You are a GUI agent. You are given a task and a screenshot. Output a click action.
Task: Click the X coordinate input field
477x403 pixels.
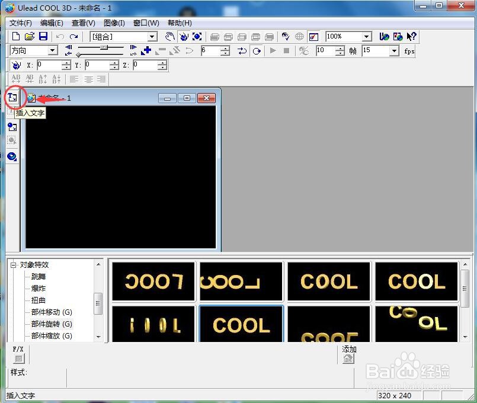coord(49,65)
